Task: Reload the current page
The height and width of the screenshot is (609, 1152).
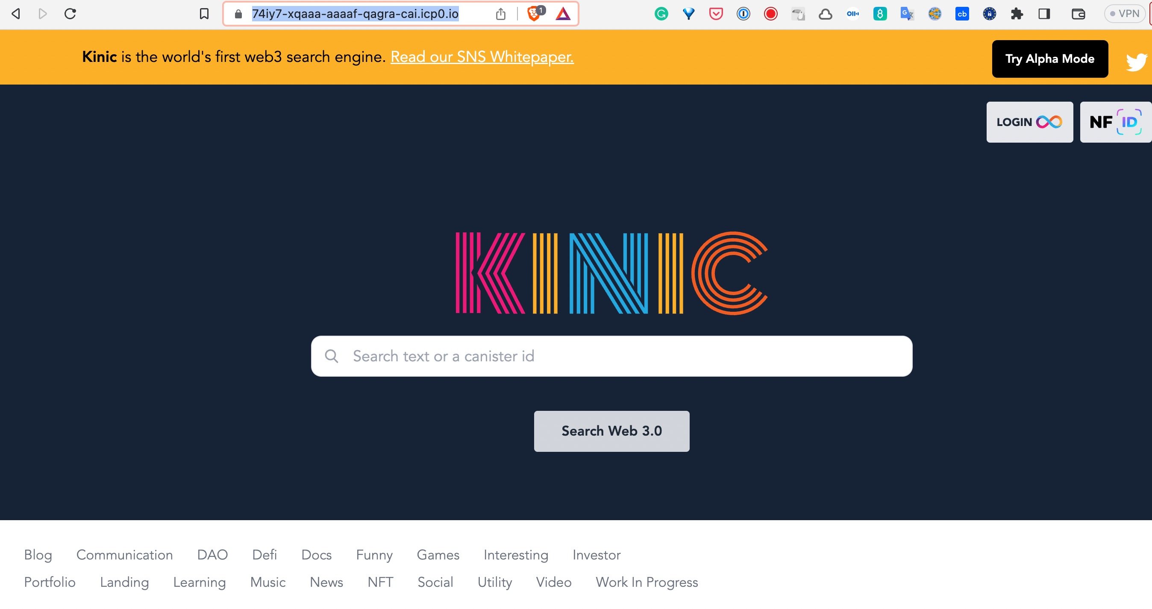Action: (x=70, y=14)
